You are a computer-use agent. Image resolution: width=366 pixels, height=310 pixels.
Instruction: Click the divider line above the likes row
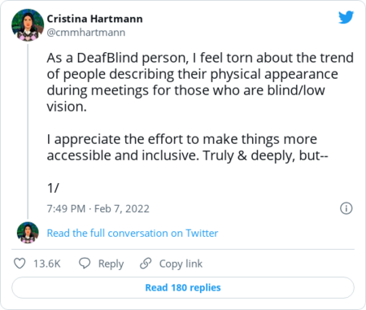pyautogui.click(x=183, y=249)
